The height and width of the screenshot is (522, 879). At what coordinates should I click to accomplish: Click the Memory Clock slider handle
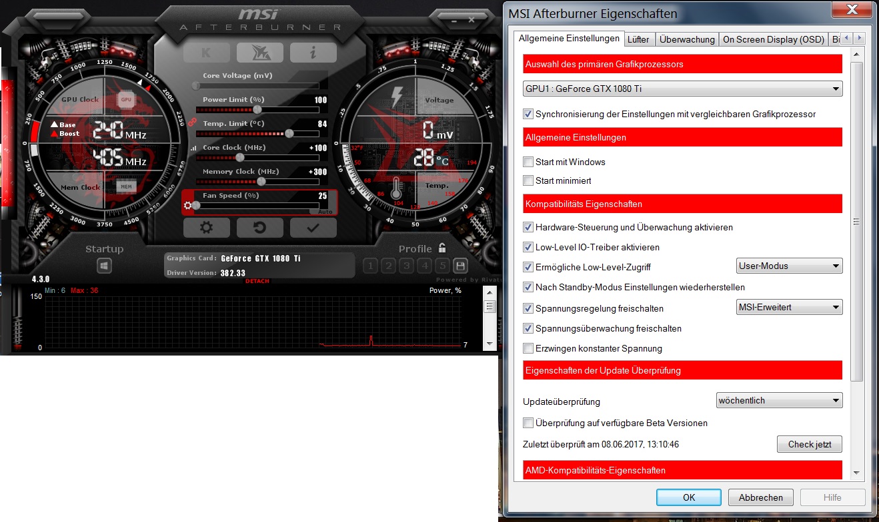(x=261, y=181)
